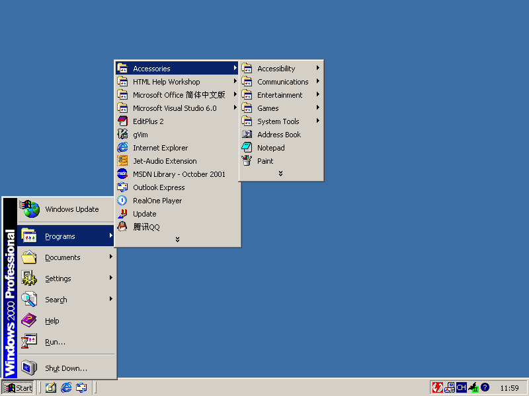The width and height of the screenshot is (529, 396).
Task: Click the system clock showing 11:59
Action: (x=509, y=388)
